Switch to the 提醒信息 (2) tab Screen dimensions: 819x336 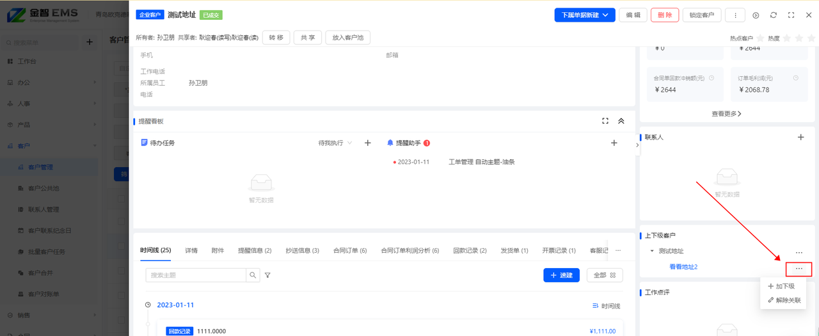pos(255,250)
